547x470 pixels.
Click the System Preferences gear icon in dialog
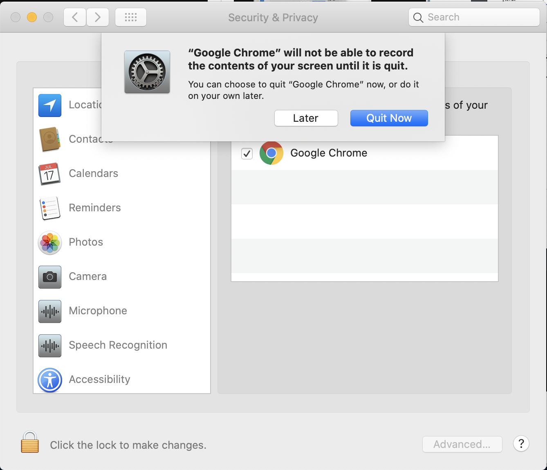[x=147, y=72]
